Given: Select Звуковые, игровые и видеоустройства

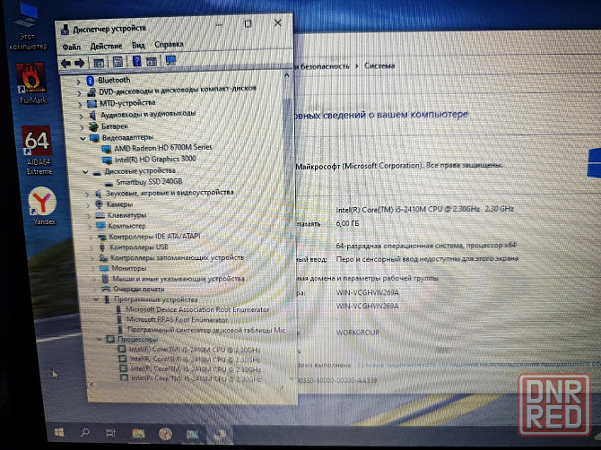Looking at the screenshot, I should pos(170,193).
